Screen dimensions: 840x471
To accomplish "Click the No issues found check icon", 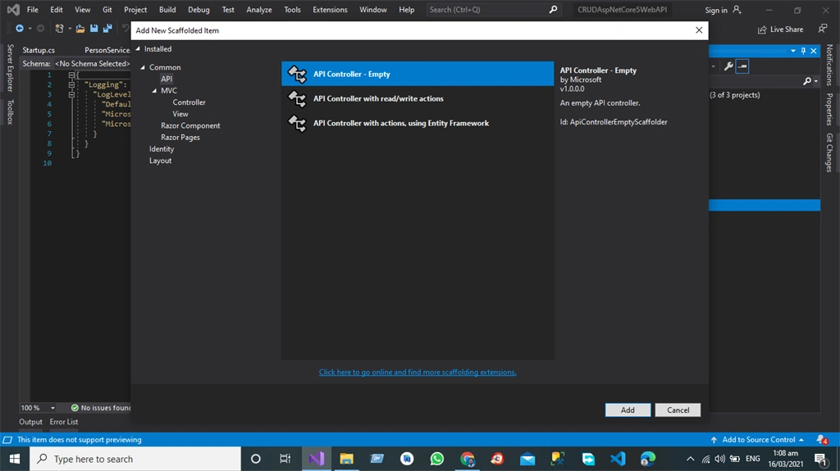I will 75,408.
